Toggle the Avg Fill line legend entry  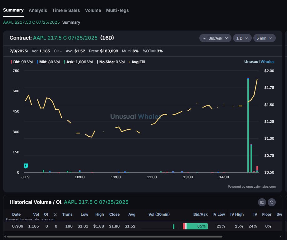coord(137,62)
